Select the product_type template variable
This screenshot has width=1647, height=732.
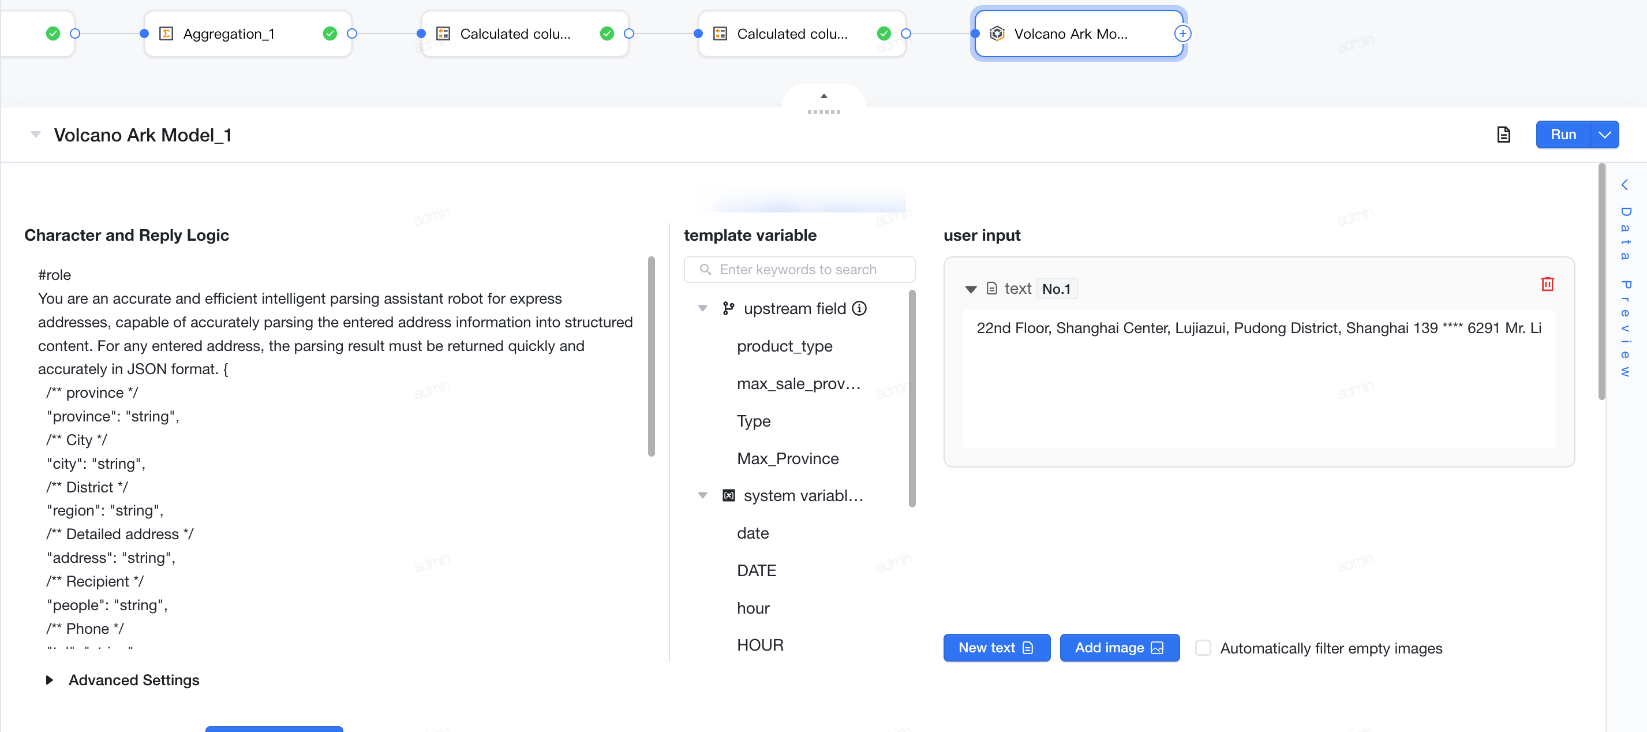coord(784,346)
